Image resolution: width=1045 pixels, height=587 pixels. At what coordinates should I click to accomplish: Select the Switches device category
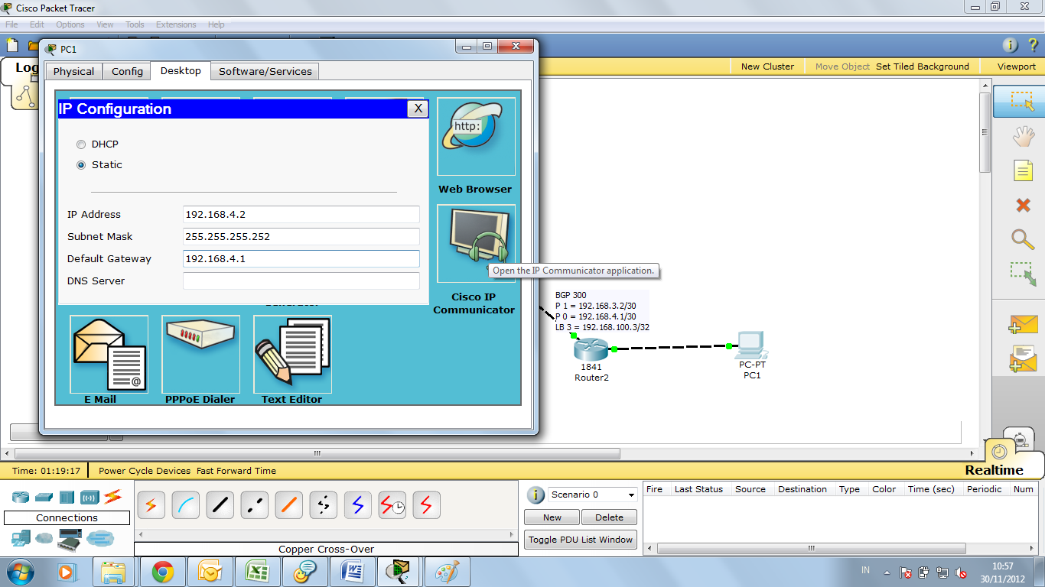point(44,497)
